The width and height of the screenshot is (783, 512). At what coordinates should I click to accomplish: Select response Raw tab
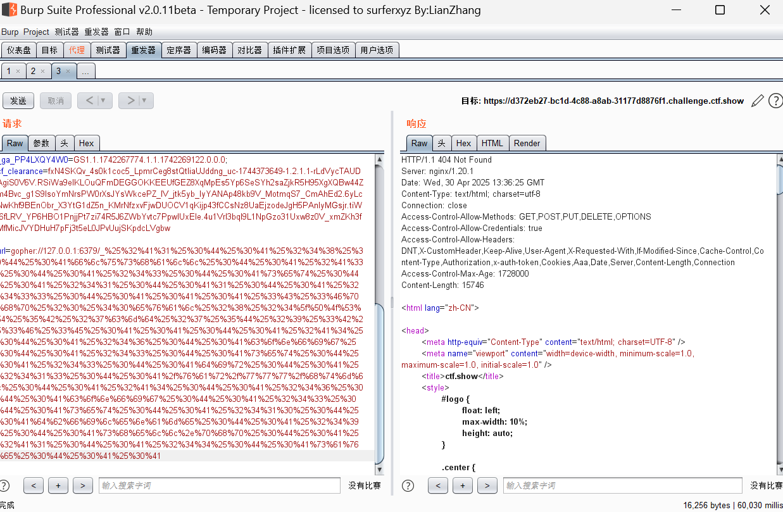point(419,143)
